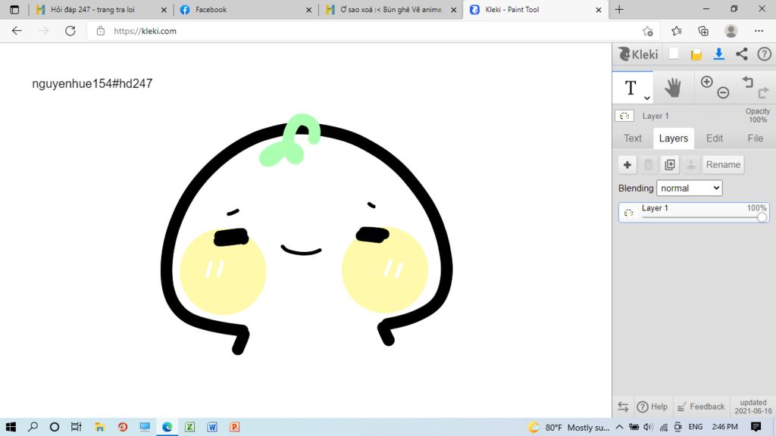Viewport: 776px width, 436px height.
Task: Click the Layer 1 opacity slider handle
Action: (762, 217)
